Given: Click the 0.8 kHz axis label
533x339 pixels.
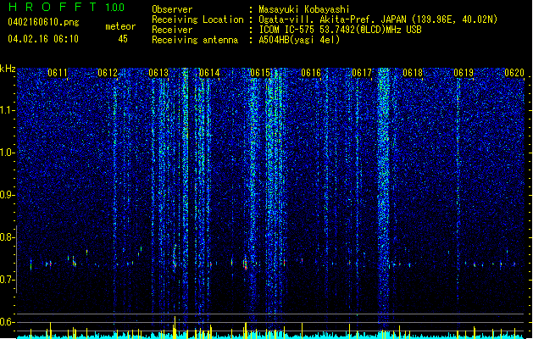Looking at the screenshot, I should pos(8,237).
